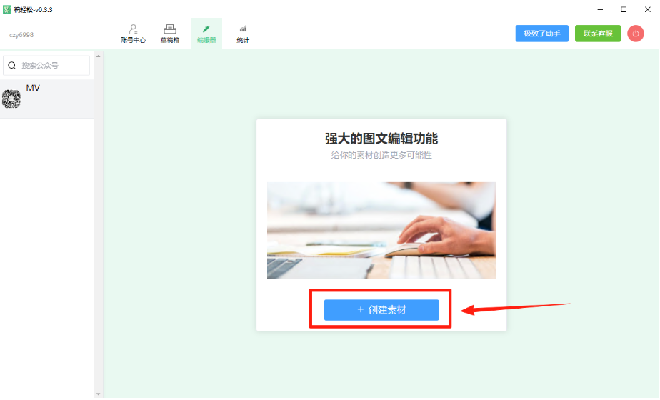This screenshot has height=400, width=660.
Task: Click the plus sign on 创建素材
Action: [x=360, y=310]
